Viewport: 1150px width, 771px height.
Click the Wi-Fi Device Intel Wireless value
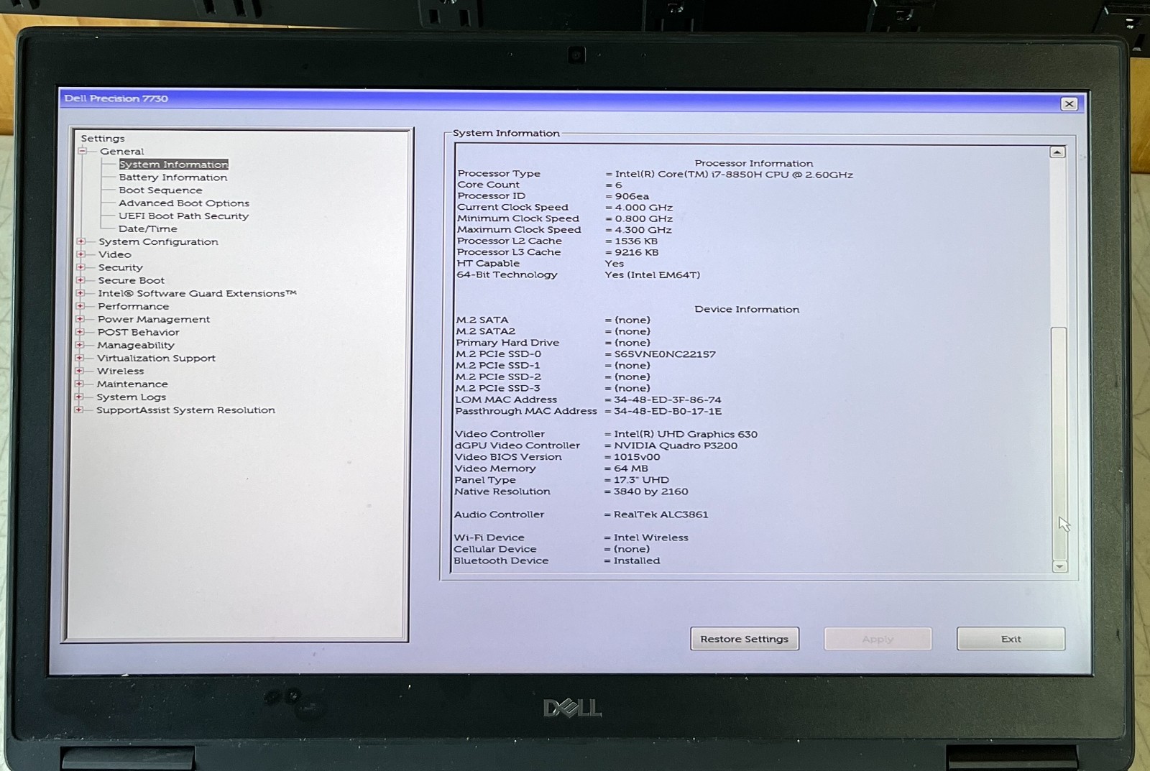pyautogui.click(x=650, y=538)
